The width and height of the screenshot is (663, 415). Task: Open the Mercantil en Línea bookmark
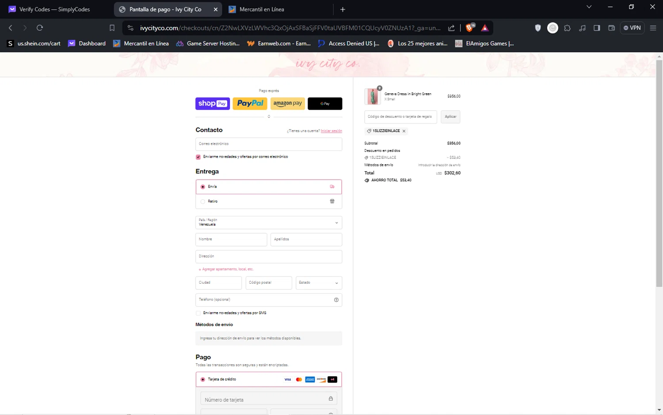point(141,43)
